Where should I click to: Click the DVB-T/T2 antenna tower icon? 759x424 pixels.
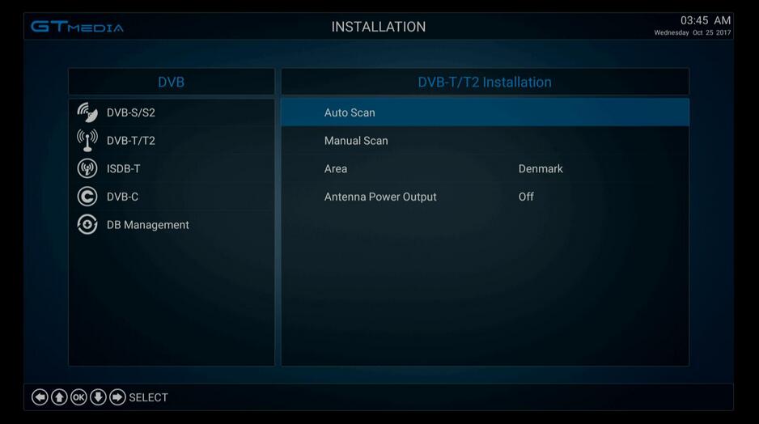pos(87,140)
